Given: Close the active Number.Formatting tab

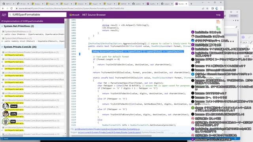Looking at the screenshot, I should 186,4.
